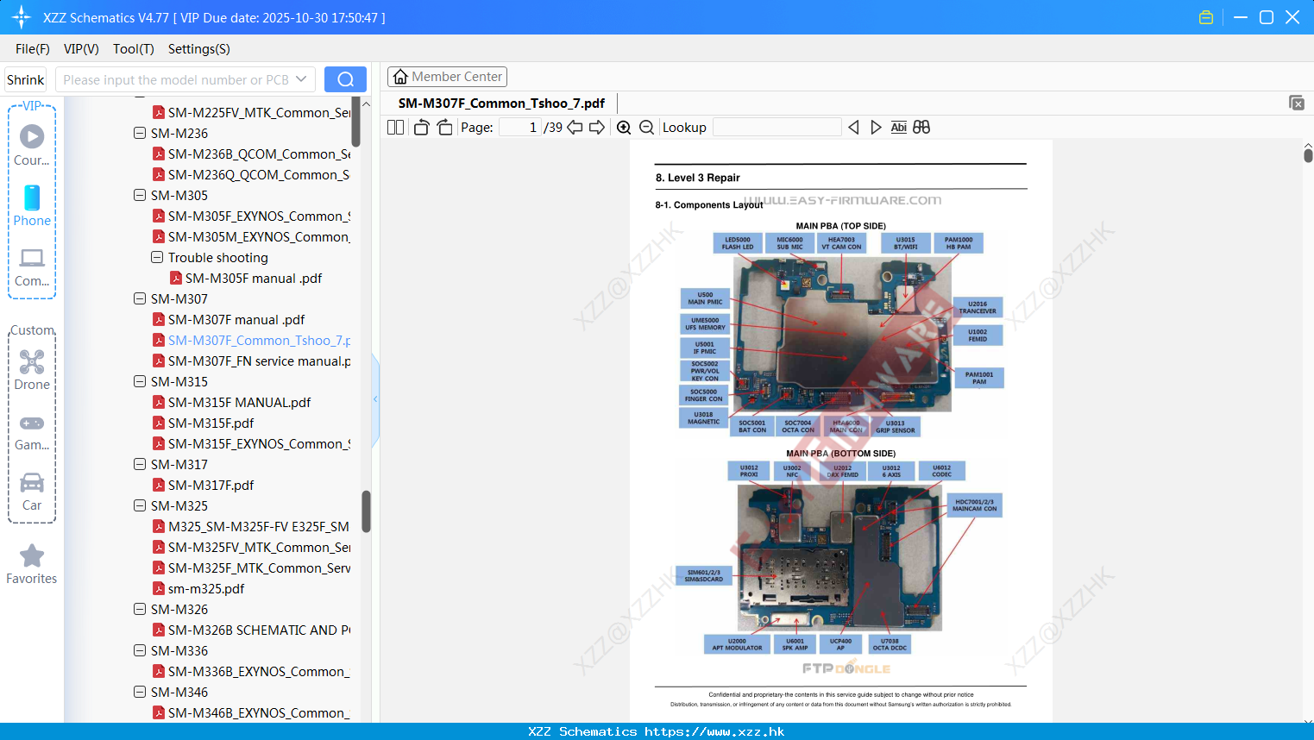1314x740 pixels.
Task: Open sm-m325.pdf file
Action: 206,589
